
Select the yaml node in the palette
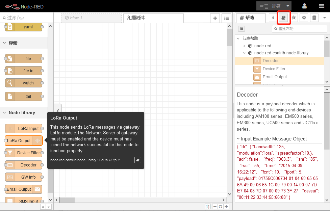pyautogui.click(x=24, y=27)
